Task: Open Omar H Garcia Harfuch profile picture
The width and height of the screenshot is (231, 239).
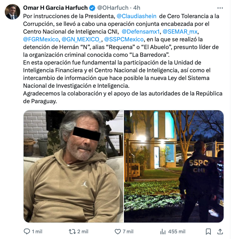Action: point(12,12)
